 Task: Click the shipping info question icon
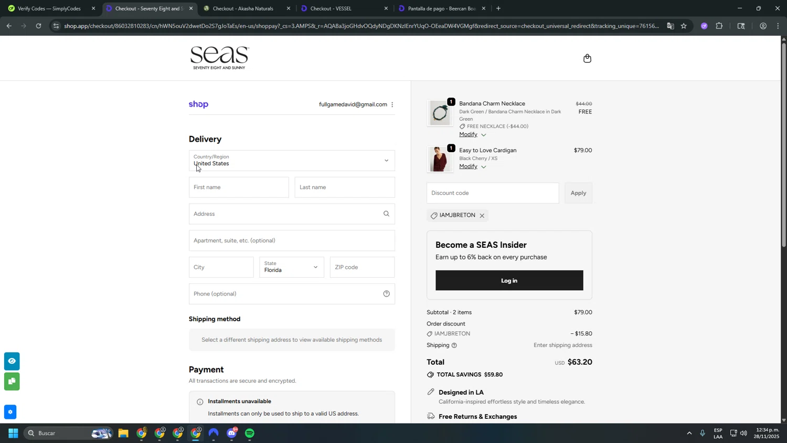click(x=454, y=345)
